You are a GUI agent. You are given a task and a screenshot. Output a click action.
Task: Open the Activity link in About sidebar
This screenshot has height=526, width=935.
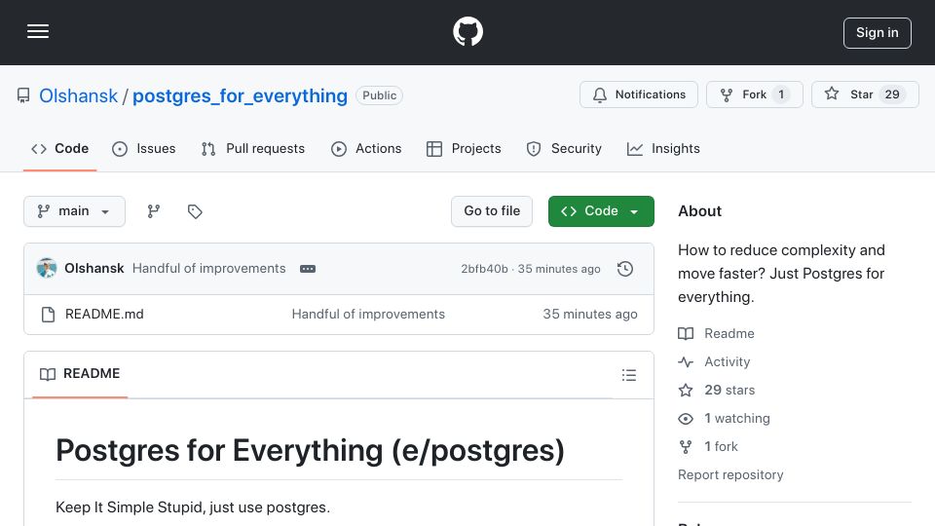coord(727,362)
